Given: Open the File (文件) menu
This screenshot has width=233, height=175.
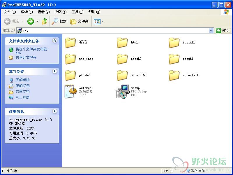Looking at the screenshot, I should tap(10, 12).
